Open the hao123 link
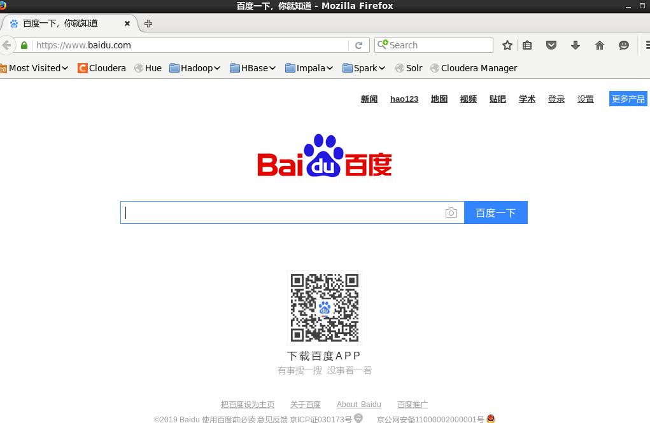The height and width of the screenshot is (423, 650). (404, 99)
